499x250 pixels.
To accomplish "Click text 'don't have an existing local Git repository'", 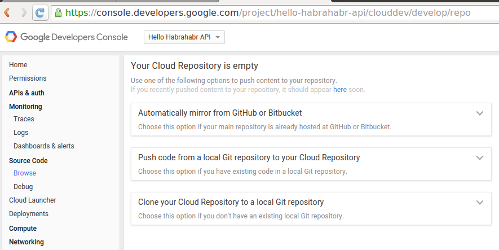I will pos(241,216).
